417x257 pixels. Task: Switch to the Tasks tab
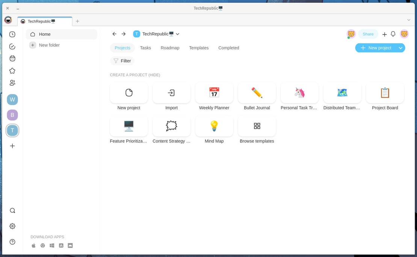tap(145, 48)
